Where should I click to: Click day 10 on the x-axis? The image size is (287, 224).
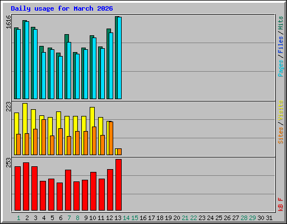coord(92,218)
